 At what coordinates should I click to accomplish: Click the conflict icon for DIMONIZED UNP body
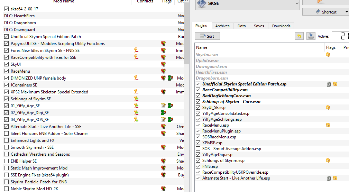click(x=136, y=78)
